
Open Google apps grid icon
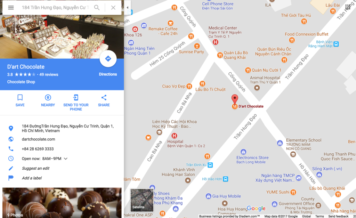pos(348,7)
